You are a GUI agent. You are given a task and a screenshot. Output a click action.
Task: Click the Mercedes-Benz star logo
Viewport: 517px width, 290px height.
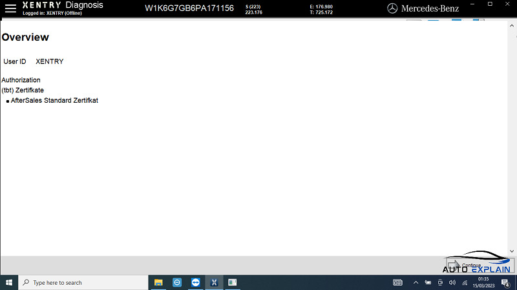click(392, 8)
